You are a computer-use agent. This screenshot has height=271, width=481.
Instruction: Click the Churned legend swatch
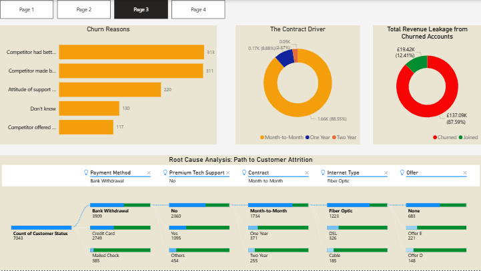point(435,137)
